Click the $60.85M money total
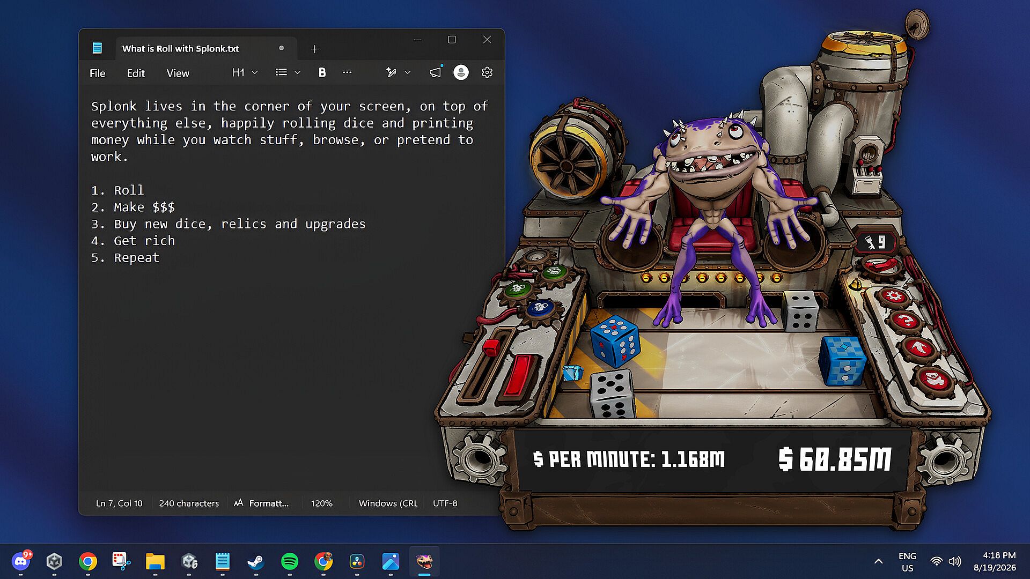This screenshot has height=579, width=1030. pos(835,459)
